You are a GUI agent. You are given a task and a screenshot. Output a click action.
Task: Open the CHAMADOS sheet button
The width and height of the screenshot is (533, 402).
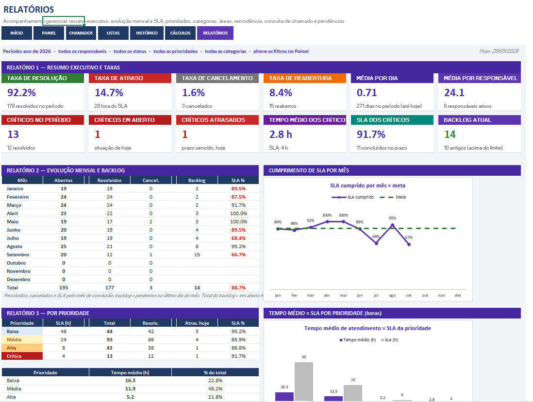pos(81,33)
